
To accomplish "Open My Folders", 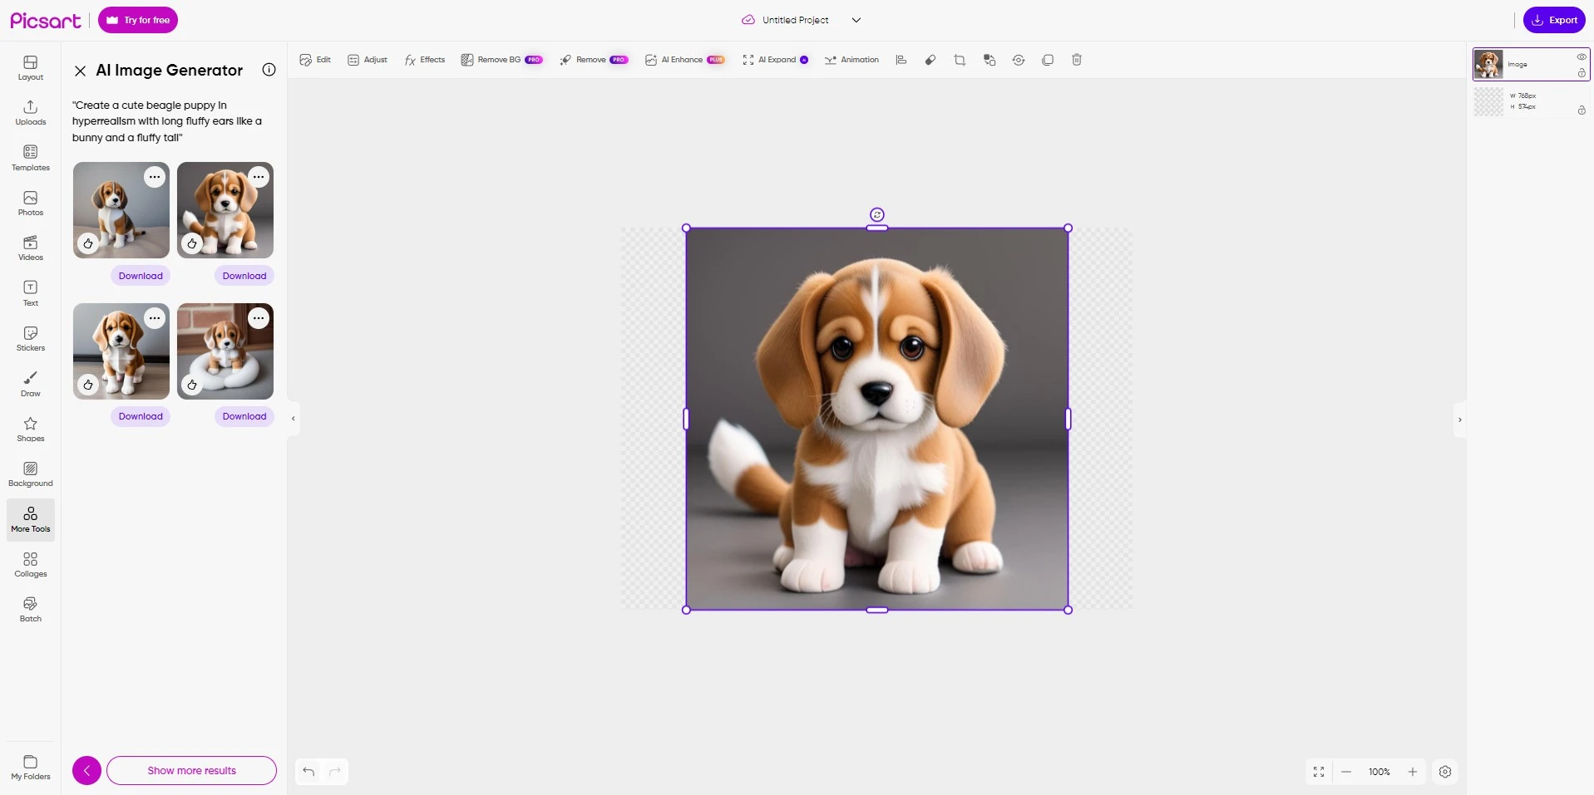I will pos(31,768).
